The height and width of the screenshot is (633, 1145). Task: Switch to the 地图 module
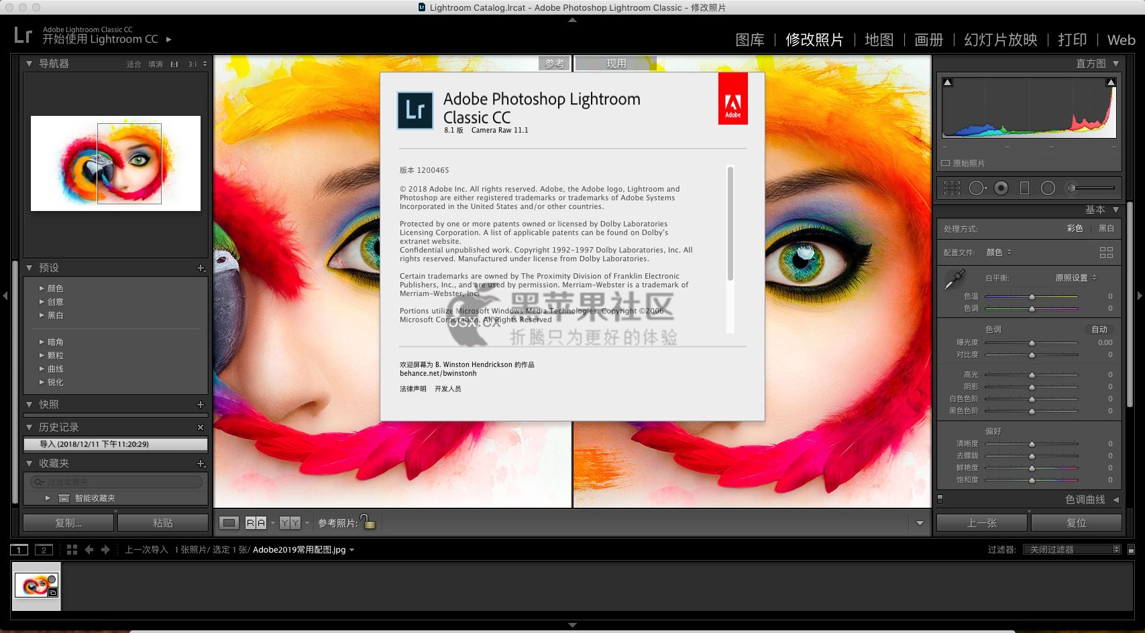[879, 40]
